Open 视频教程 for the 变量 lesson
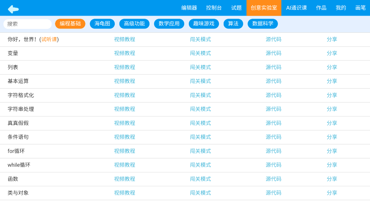 click(125, 53)
